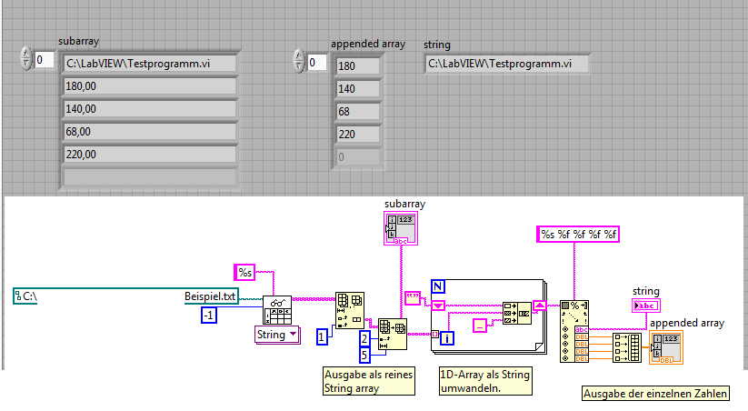
Task: Select the Index Array function node
Action: click(350, 311)
